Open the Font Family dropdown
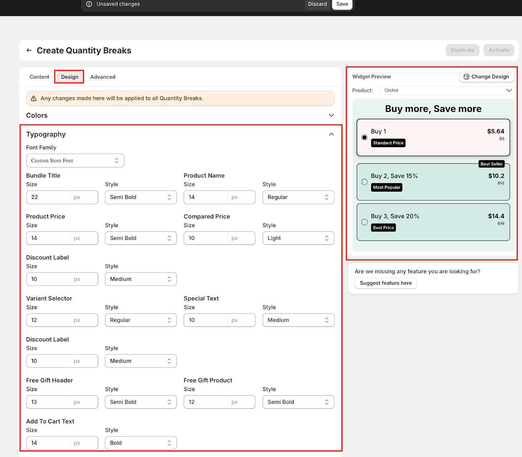Viewport: 522px width, 457px height. [75, 161]
